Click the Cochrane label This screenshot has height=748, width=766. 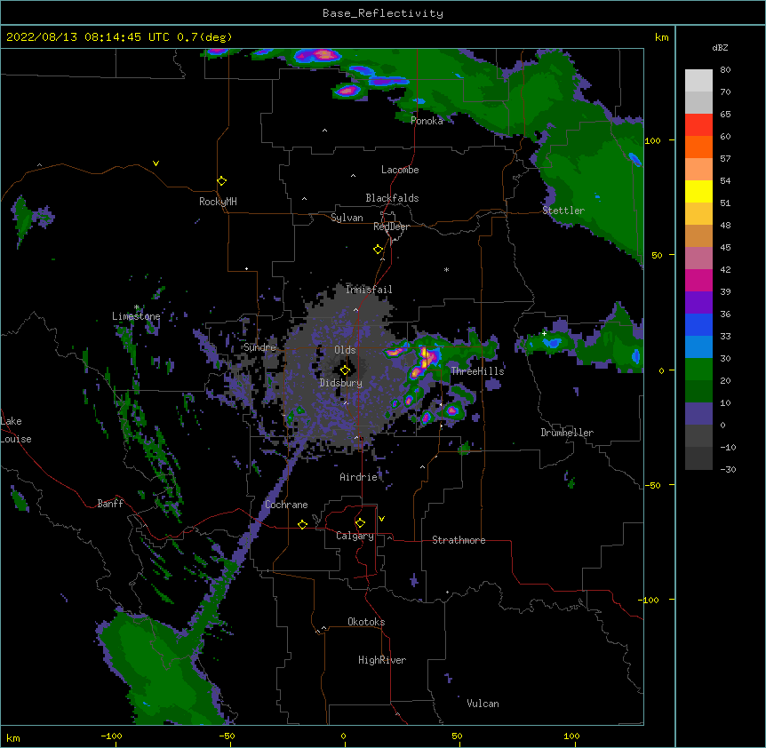coord(286,505)
